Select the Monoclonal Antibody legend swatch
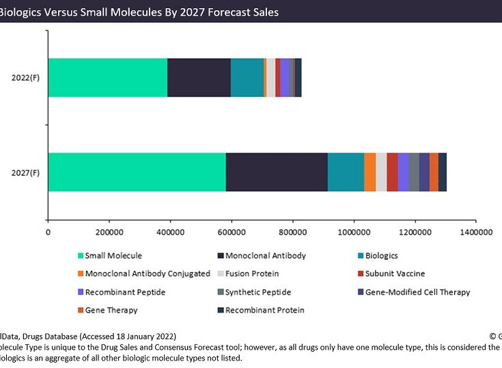 point(220,256)
